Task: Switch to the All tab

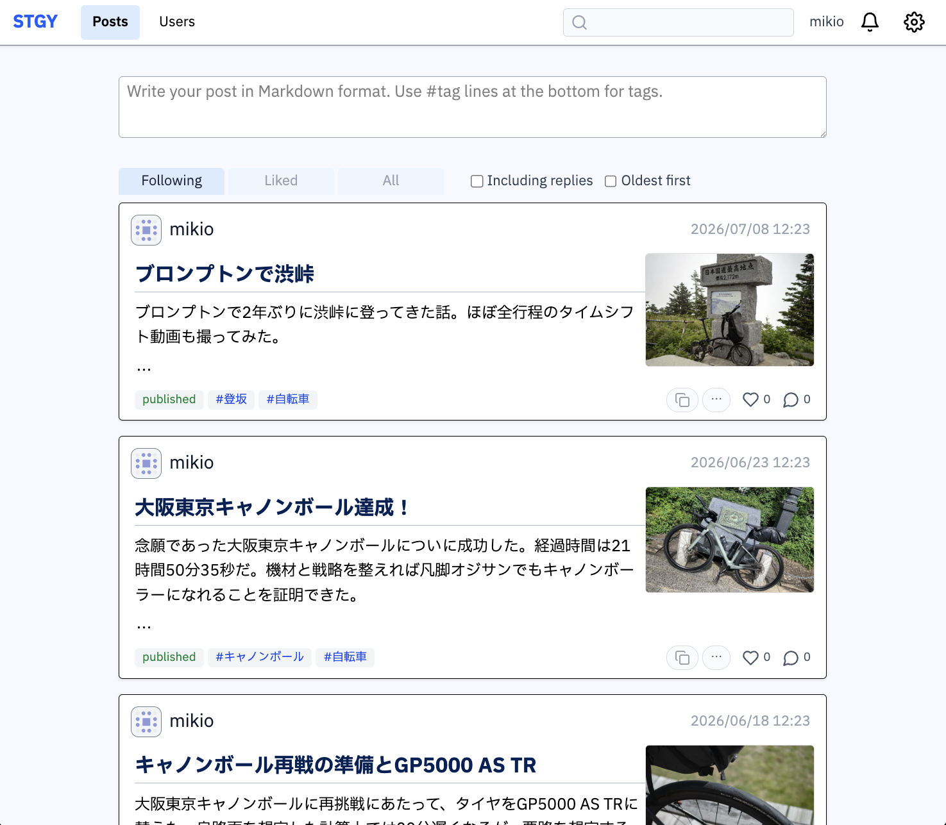Action: [x=391, y=181]
